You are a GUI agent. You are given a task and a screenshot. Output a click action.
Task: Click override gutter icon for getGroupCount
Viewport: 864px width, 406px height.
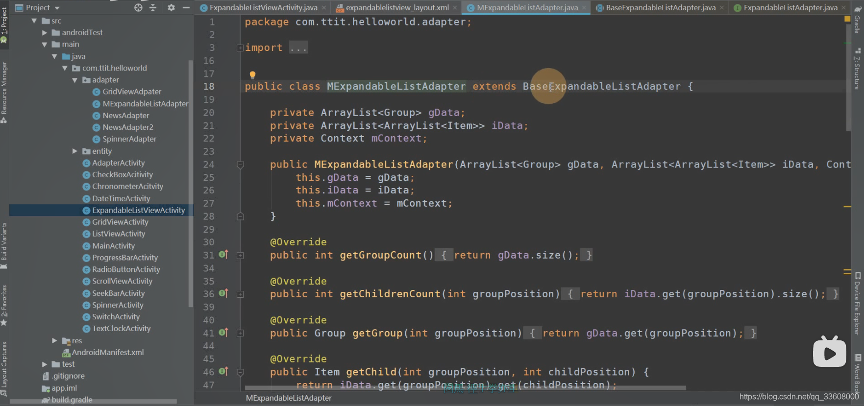point(223,255)
